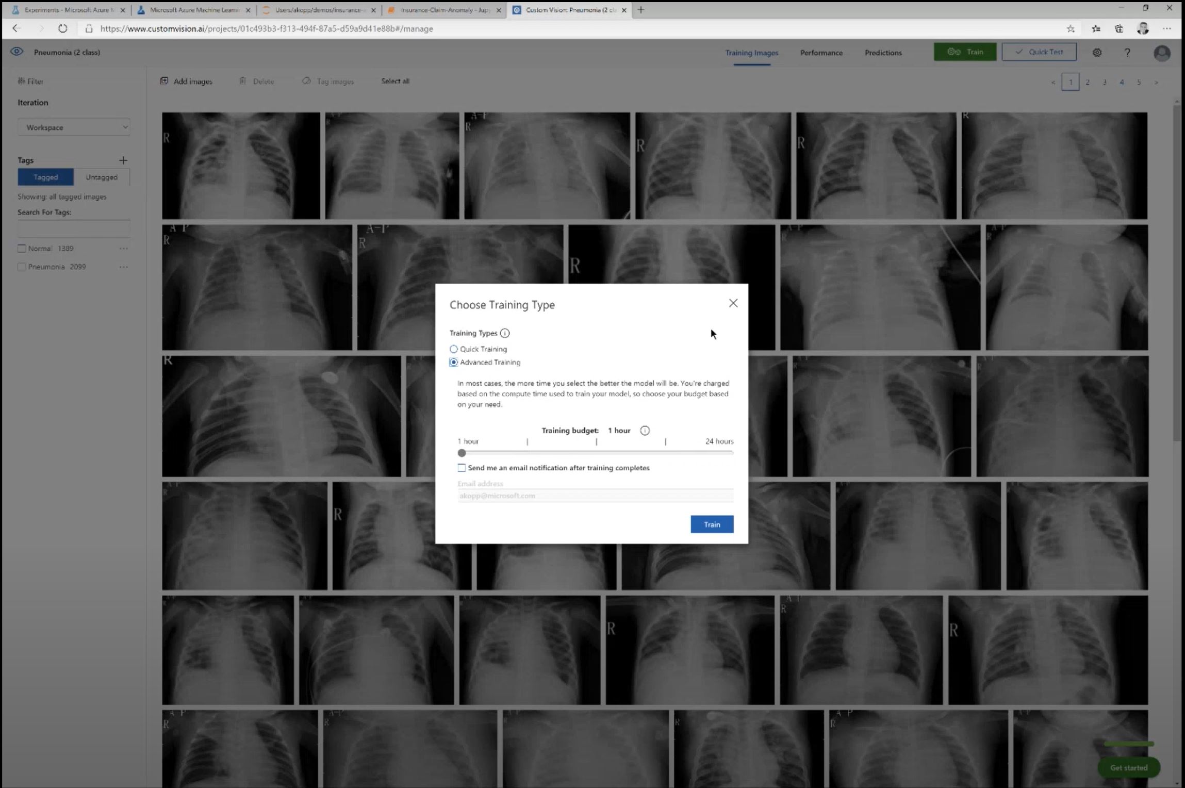Click browser refresh icon
The width and height of the screenshot is (1185, 788).
coord(62,29)
